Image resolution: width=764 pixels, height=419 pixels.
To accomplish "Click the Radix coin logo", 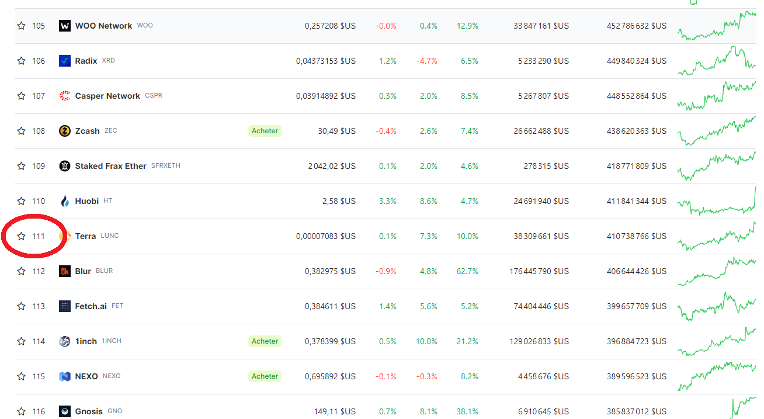I will coord(65,61).
